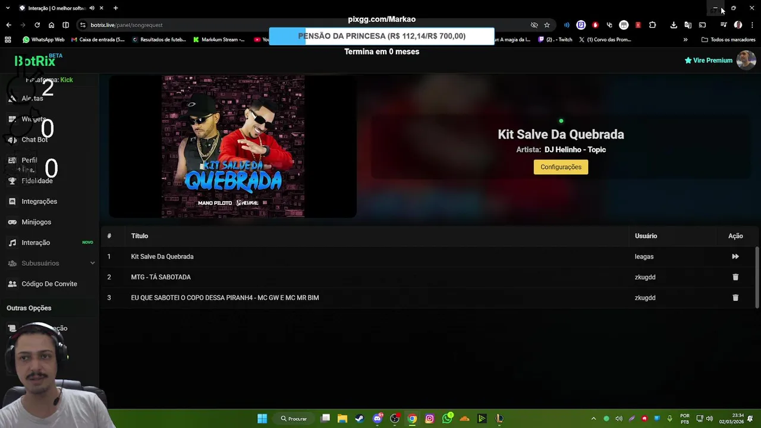Screen dimensions: 761x428
Task: Open Mark4um Stream bookmark
Action: pos(219,40)
